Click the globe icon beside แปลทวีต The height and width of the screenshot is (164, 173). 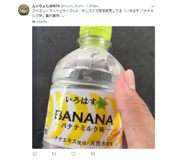tap(34, 22)
